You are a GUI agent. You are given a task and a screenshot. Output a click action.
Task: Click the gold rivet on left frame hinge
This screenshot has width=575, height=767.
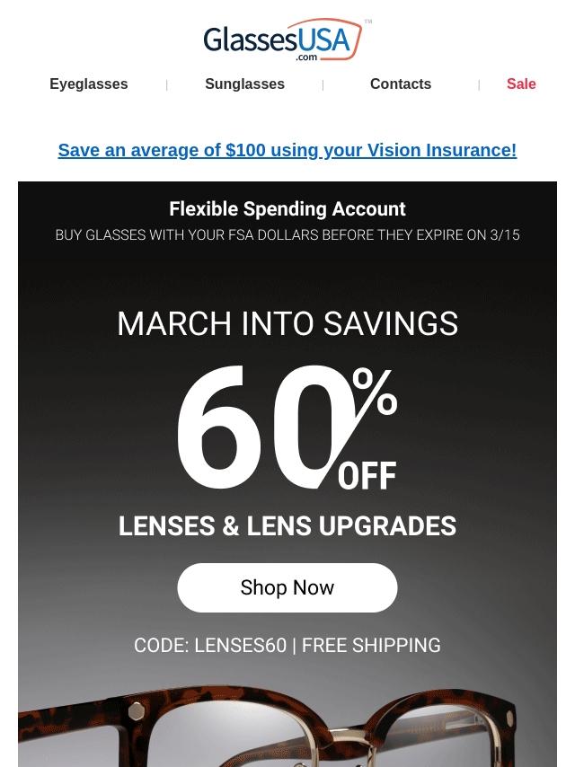pyautogui.click(x=136, y=712)
